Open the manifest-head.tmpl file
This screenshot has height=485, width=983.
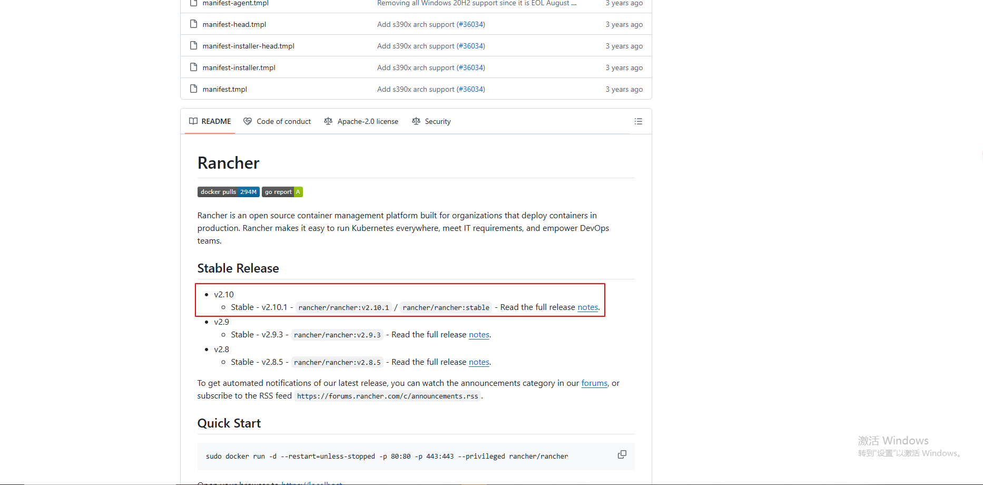(234, 24)
